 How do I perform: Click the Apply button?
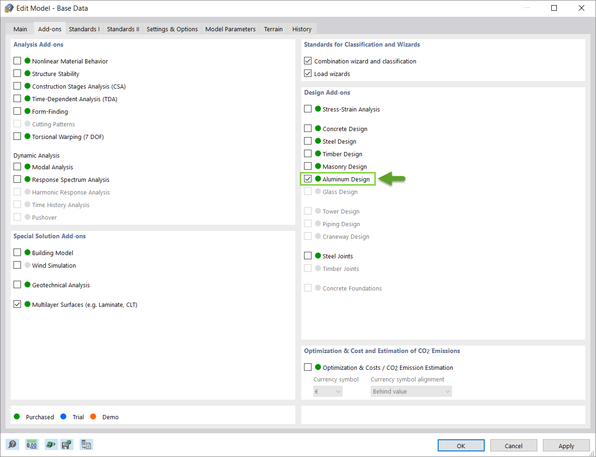coord(566,445)
